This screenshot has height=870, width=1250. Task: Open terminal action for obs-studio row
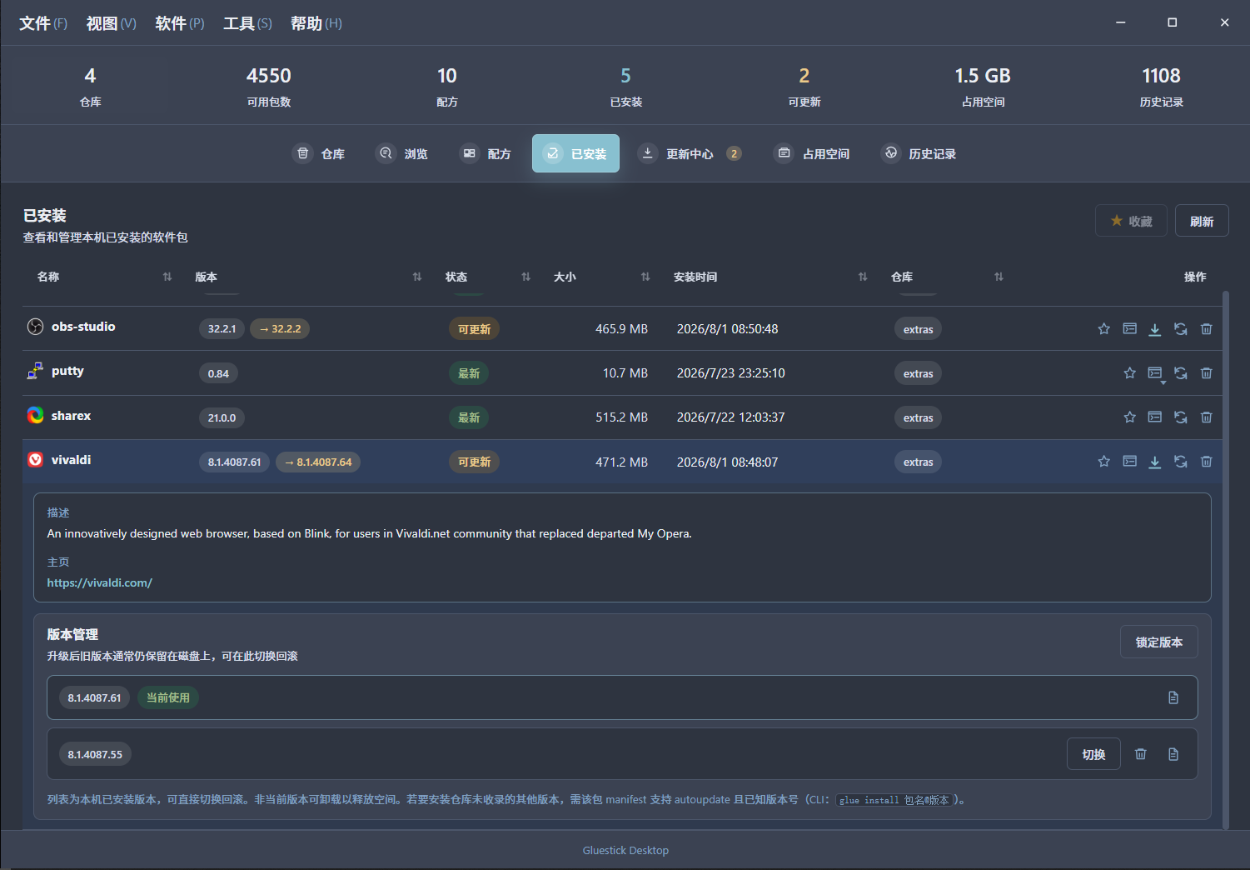tap(1129, 329)
